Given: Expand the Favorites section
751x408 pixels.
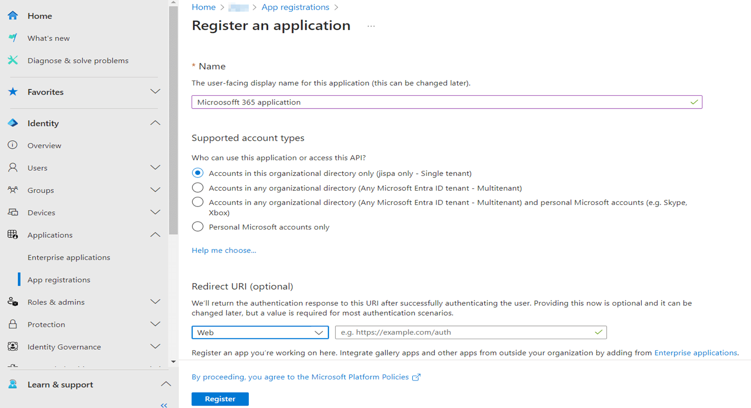Looking at the screenshot, I should click(x=155, y=92).
